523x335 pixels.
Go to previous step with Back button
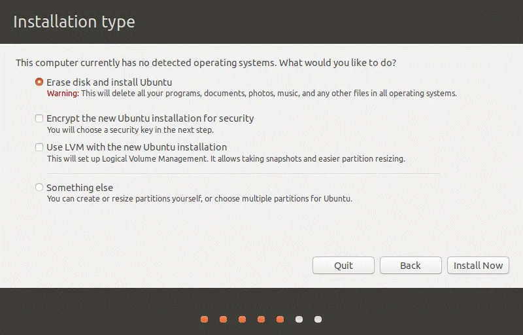(x=410, y=265)
